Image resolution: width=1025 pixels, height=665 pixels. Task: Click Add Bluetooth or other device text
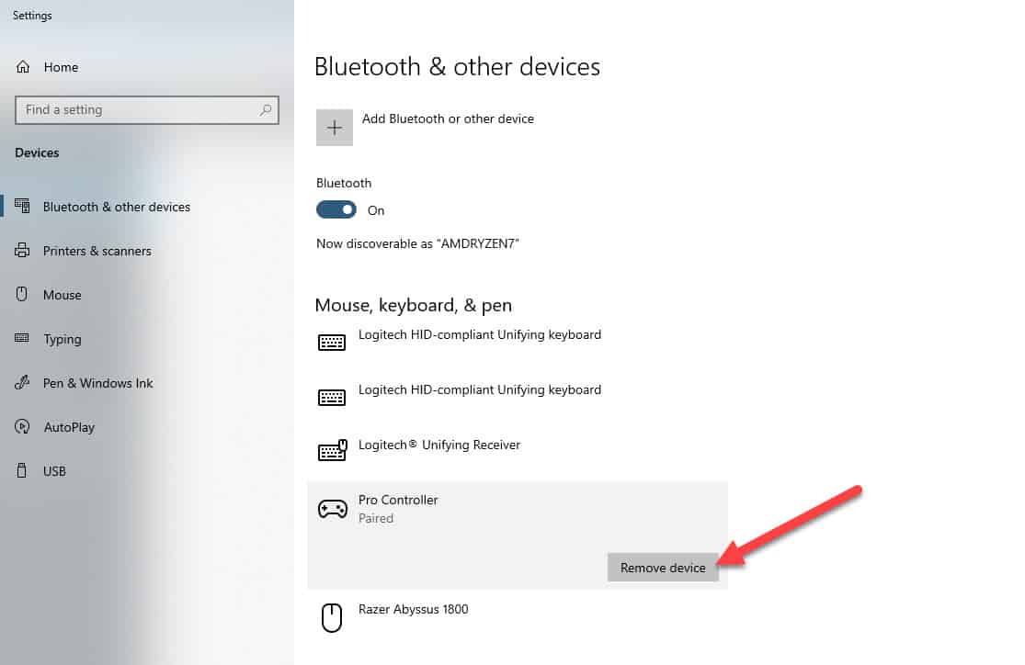click(x=448, y=118)
